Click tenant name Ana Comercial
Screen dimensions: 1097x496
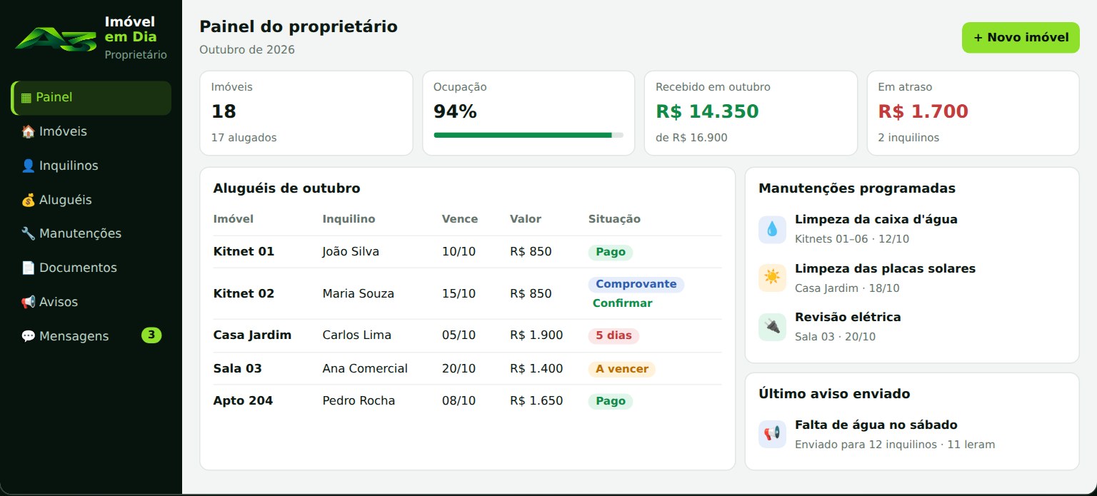[365, 369]
